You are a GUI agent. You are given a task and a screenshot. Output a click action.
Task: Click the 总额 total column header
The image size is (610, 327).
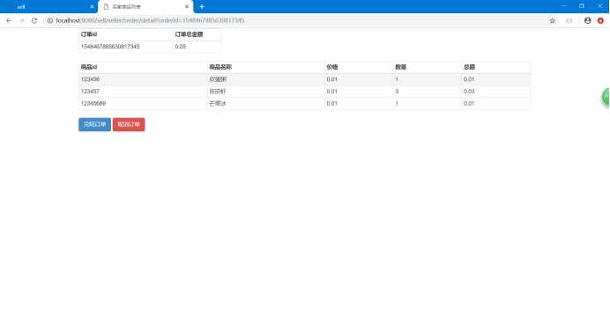pyautogui.click(x=495, y=67)
